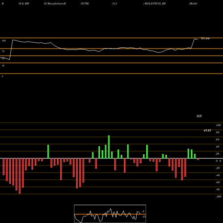
Task: Click the '(5,5' parameter text in header
Action: point(115,4)
